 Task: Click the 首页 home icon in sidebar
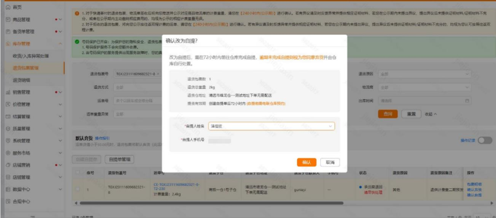click(8, 7)
